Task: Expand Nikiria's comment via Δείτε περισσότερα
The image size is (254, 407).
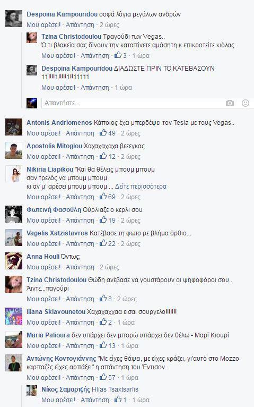Action: point(141,186)
